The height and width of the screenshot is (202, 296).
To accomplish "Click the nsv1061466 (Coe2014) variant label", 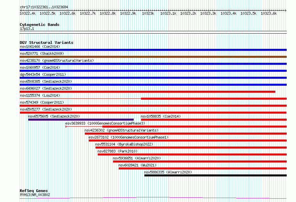I will pos(40,47).
